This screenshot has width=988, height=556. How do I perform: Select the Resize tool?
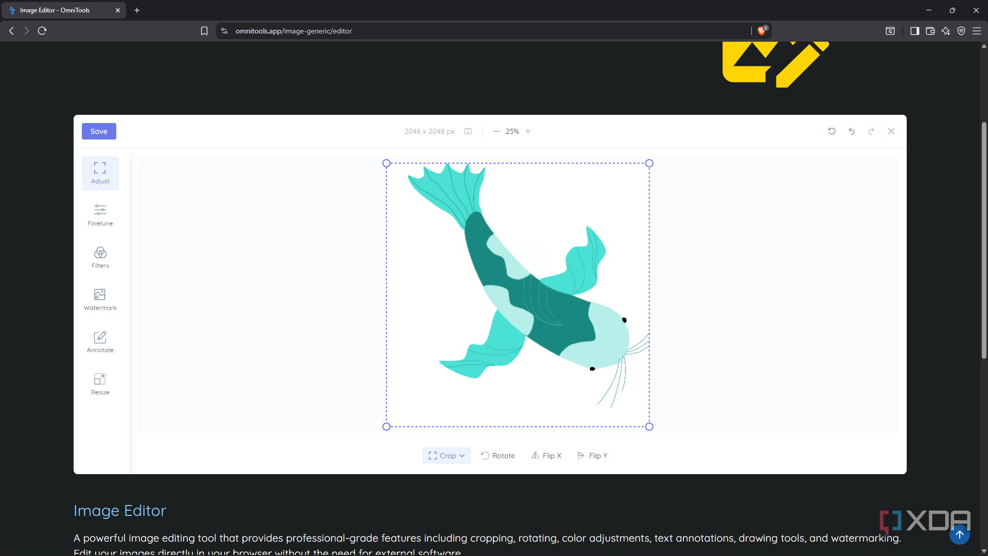point(100,384)
